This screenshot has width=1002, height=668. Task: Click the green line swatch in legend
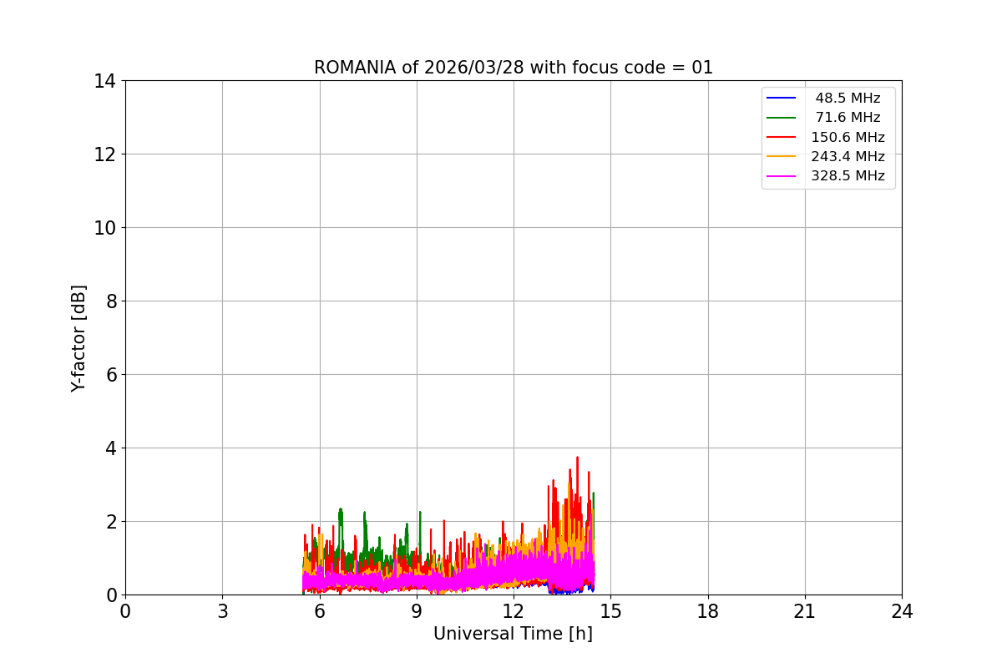[x=782, y=118]
